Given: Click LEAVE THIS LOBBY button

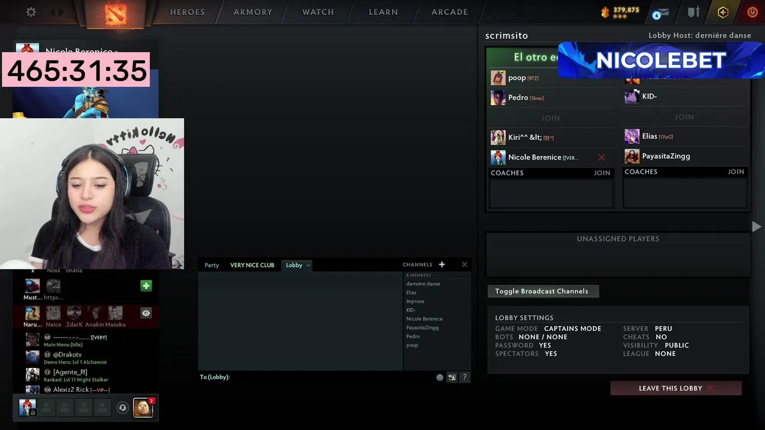Looking at the screenshot, I should pyautogui.click(x=676, y=388).
